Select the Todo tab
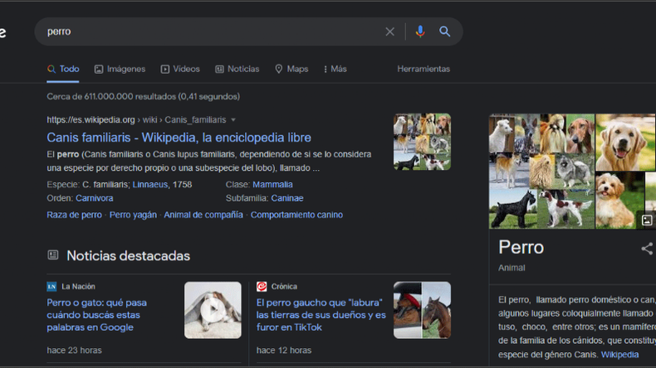Viewport: 656px width, 368px height. click(63, 69)
